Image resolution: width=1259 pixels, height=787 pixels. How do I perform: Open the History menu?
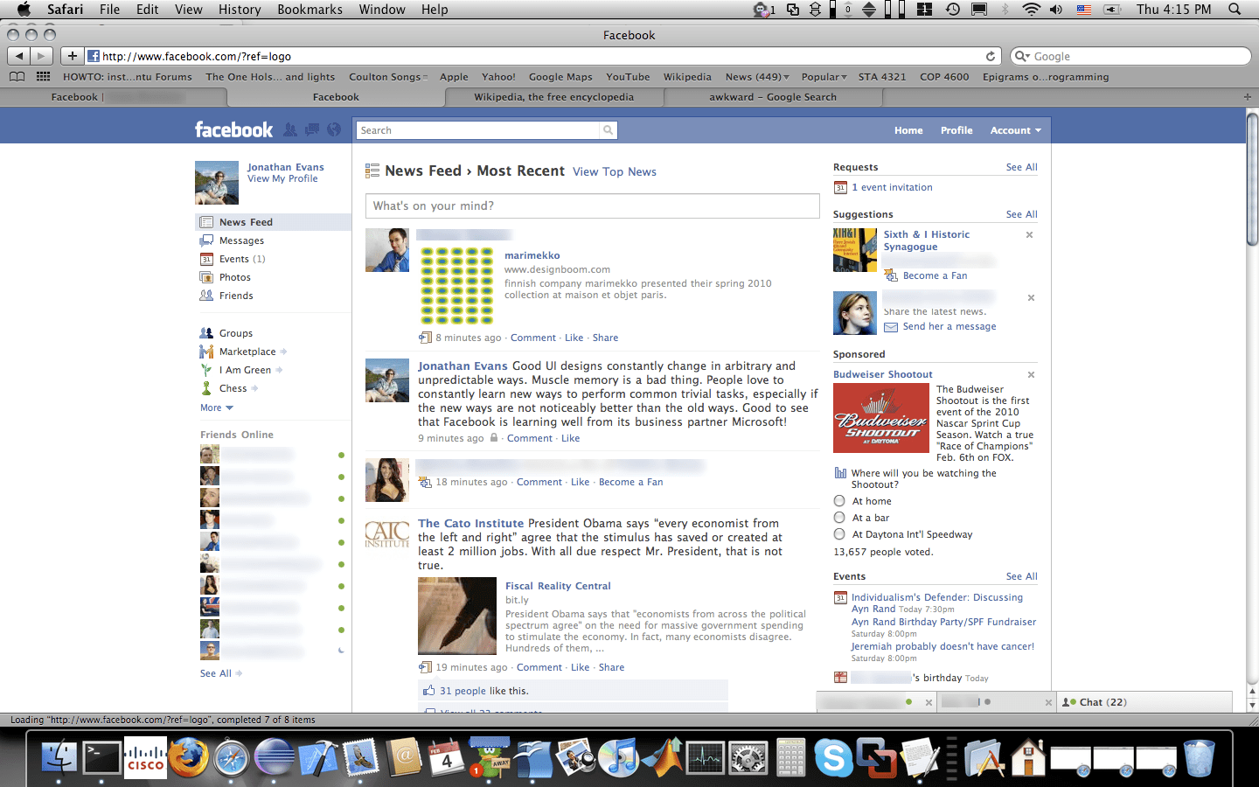coord(240,10)
